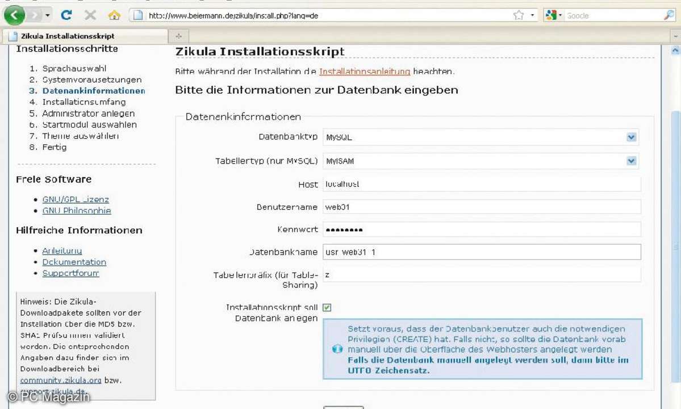Go back with the green back arrow
Viewport: 681px width, 409px height.
point(14,15)
